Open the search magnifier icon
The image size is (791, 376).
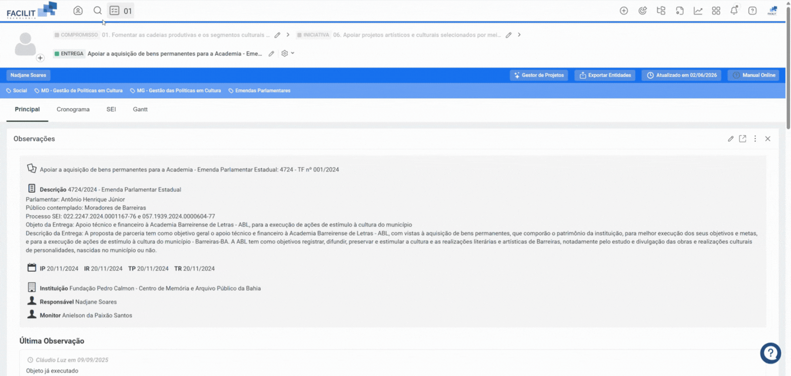tap(98, 10)
